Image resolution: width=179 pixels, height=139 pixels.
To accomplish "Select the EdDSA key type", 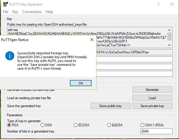I will [x=115, y=125].
